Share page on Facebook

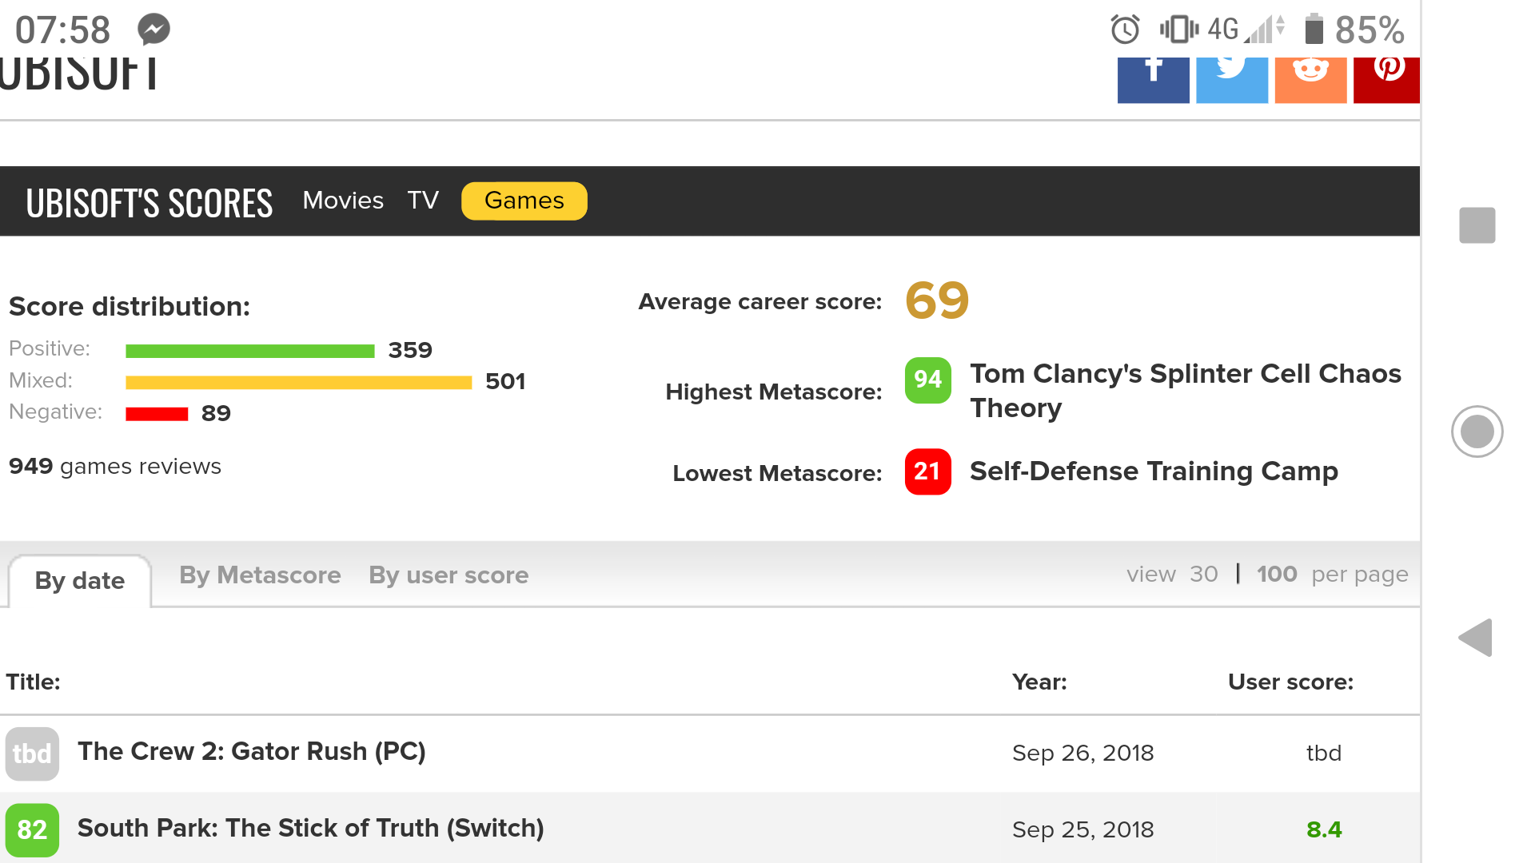click(1153, 80)
